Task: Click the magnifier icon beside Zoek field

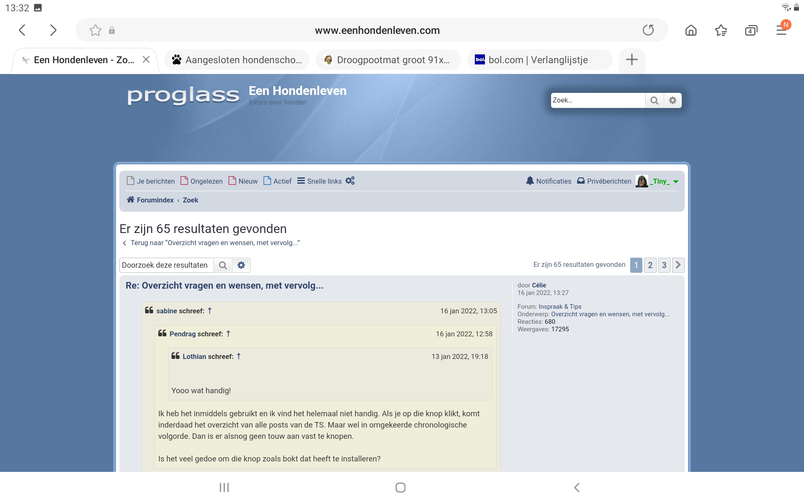Action: tap(655, 100)
